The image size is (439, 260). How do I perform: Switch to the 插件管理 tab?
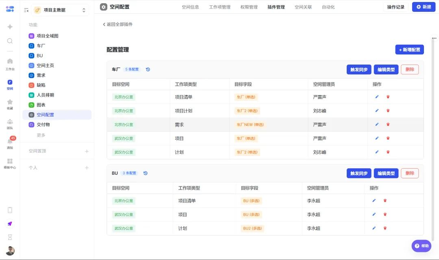pos(276,7)
